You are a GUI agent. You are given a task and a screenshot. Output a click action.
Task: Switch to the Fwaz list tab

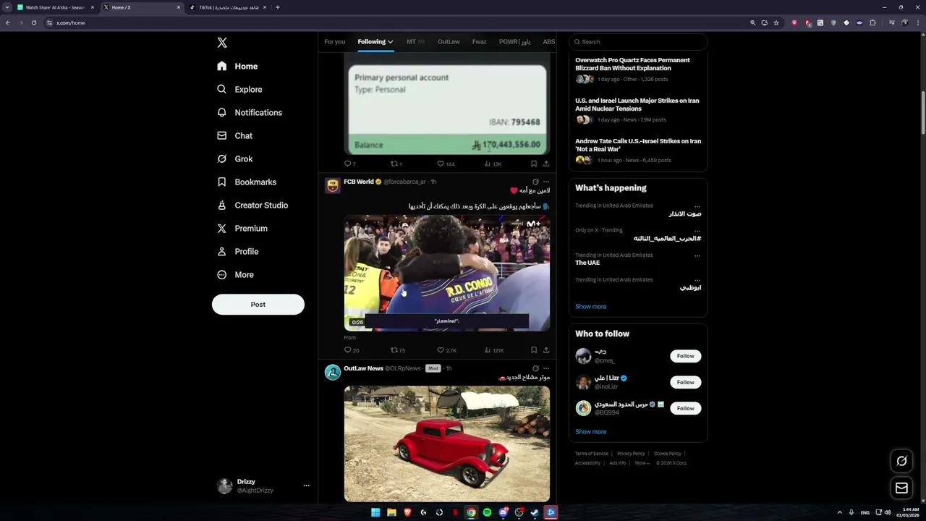tap(480, 42)
